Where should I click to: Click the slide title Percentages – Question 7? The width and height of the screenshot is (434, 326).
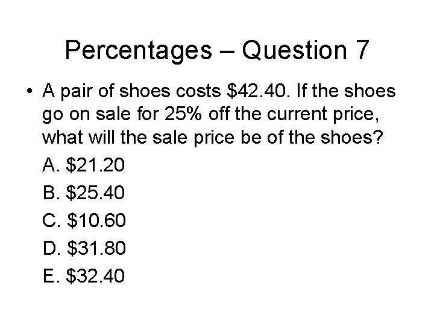pyautogui.click(x=217, y=51)
